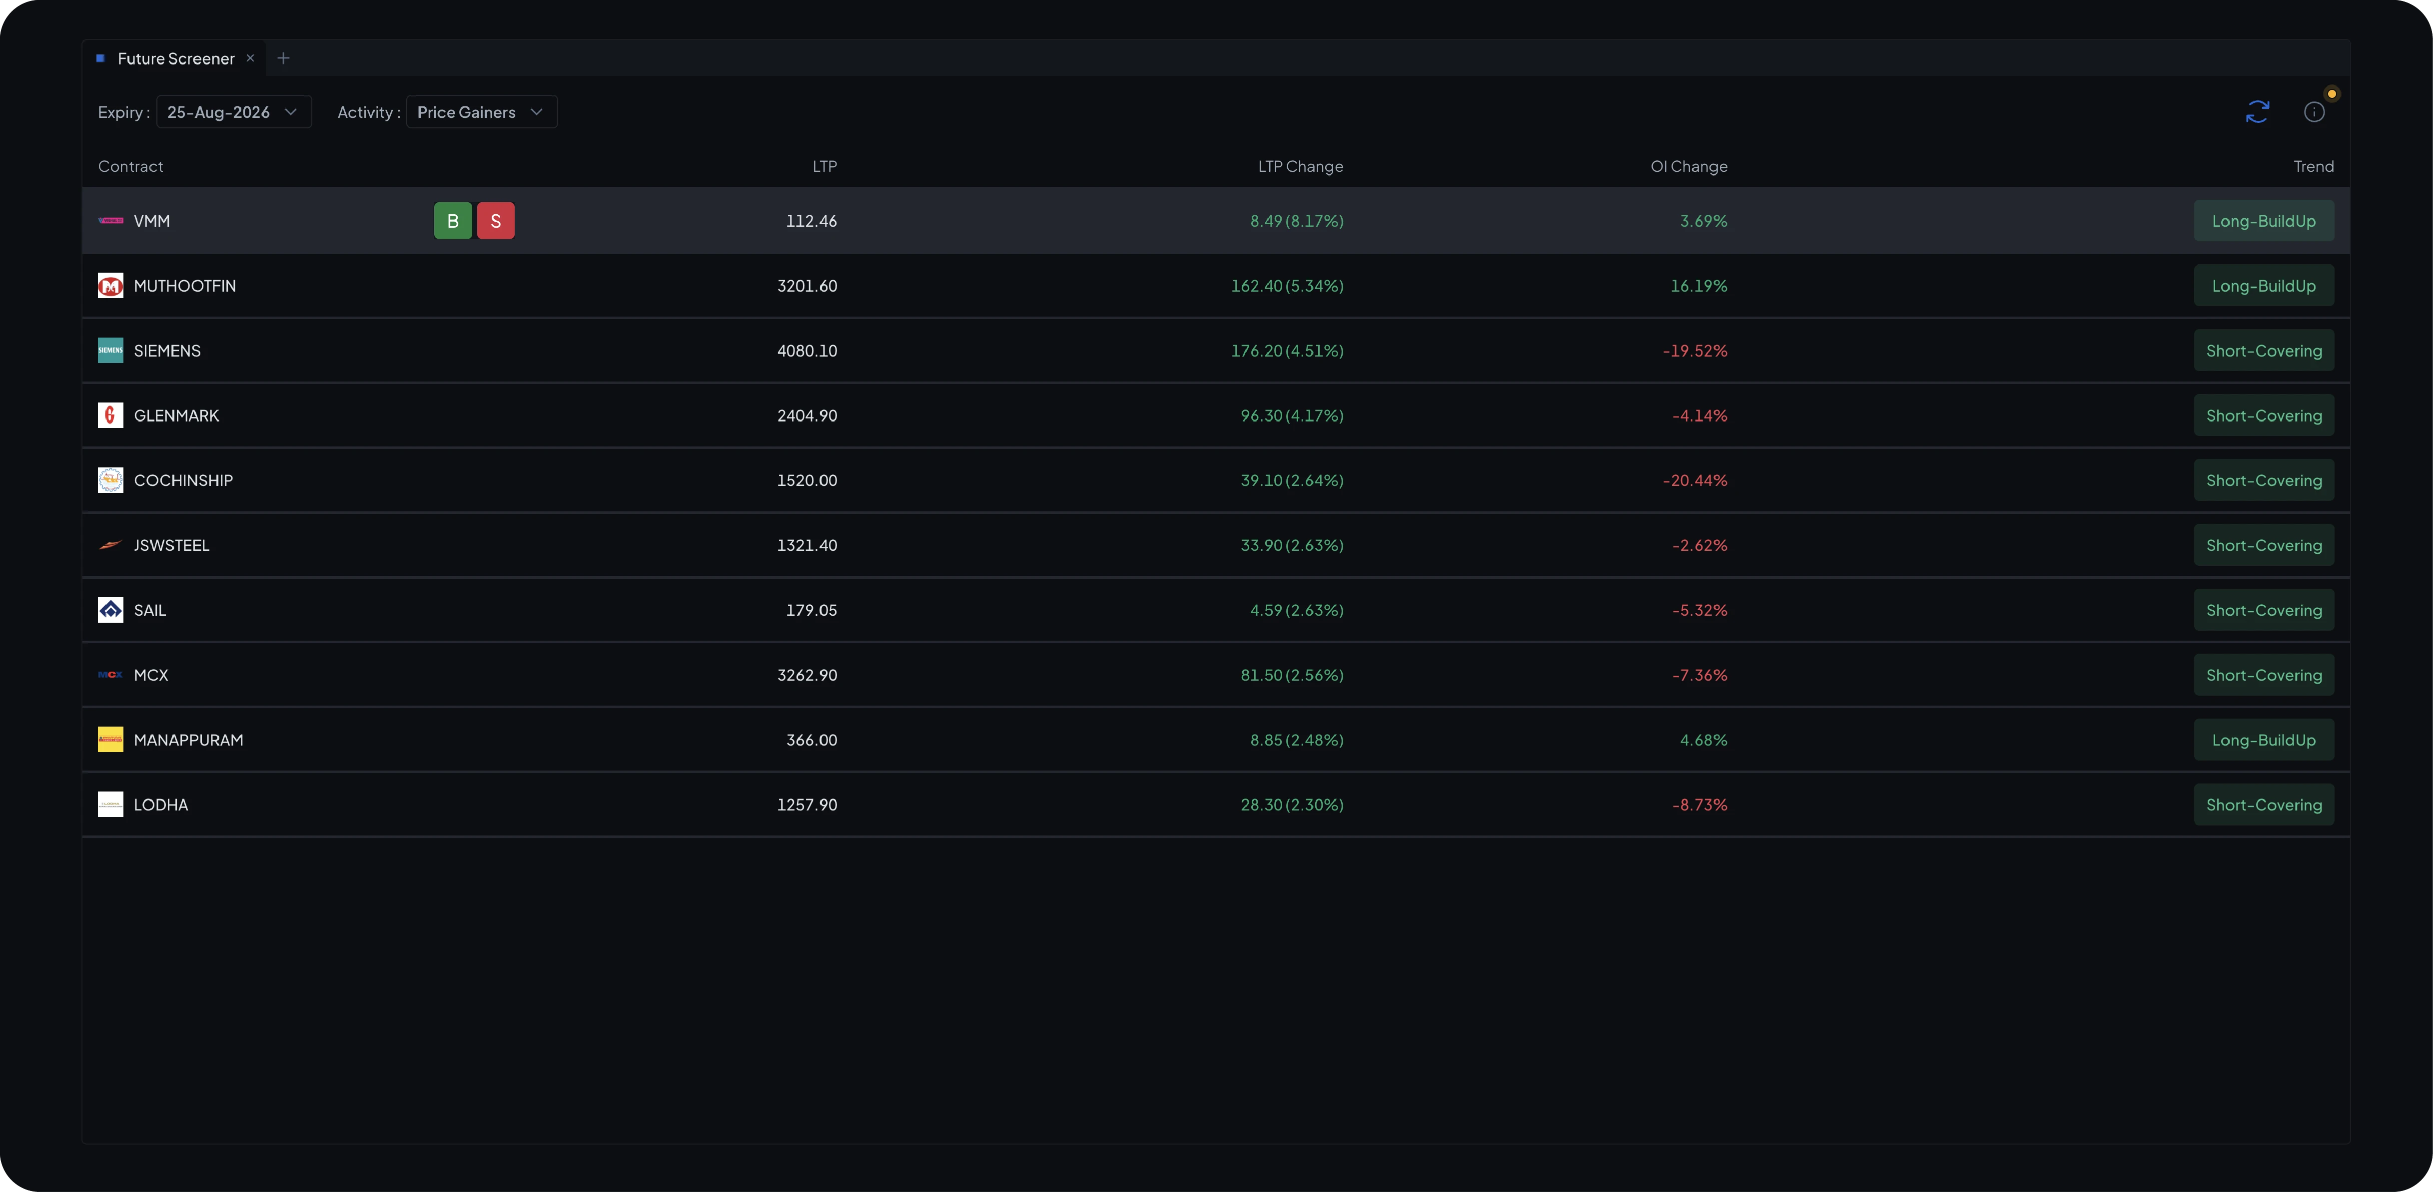The width and height of the screenshot is (2433, 1192).
Task: Click the LTP value 3262.90
Action: point(808,675)
